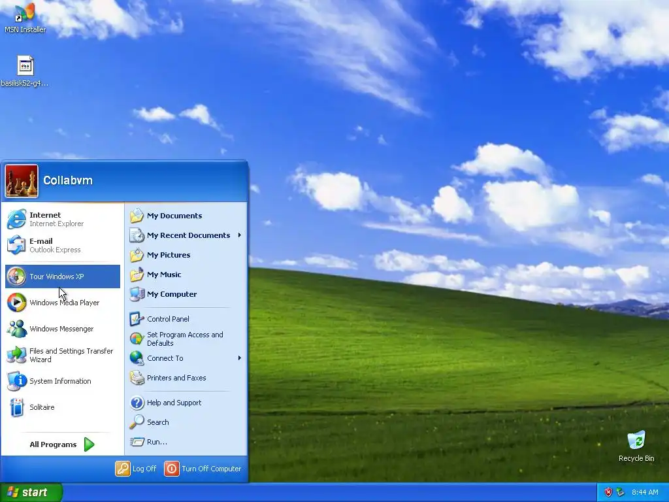Click the Turn Off Computer button
The image size is (669, 502).
tap(203, 468)
